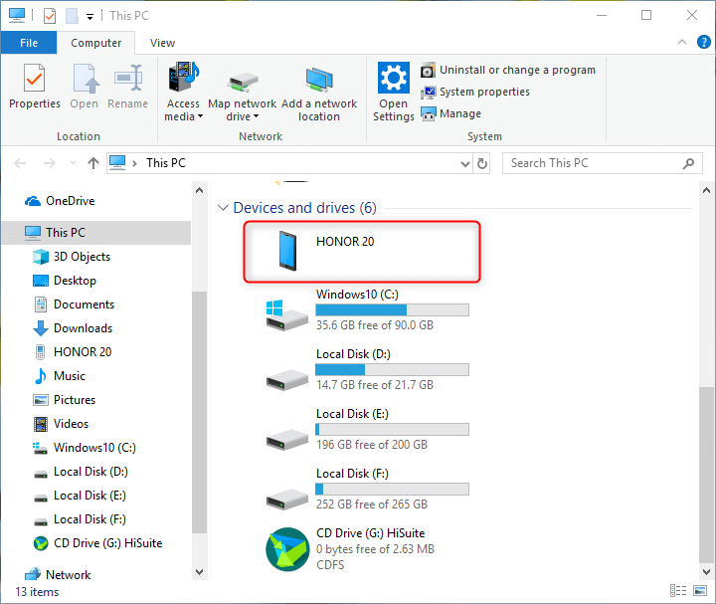
Task: Open Desktop folder in sidebar
Action: coord(65,281)
